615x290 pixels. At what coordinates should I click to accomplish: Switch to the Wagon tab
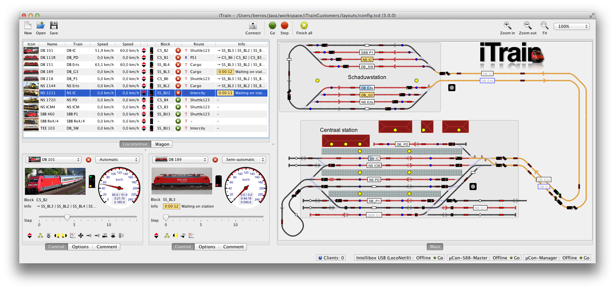[x=162, y=144]
